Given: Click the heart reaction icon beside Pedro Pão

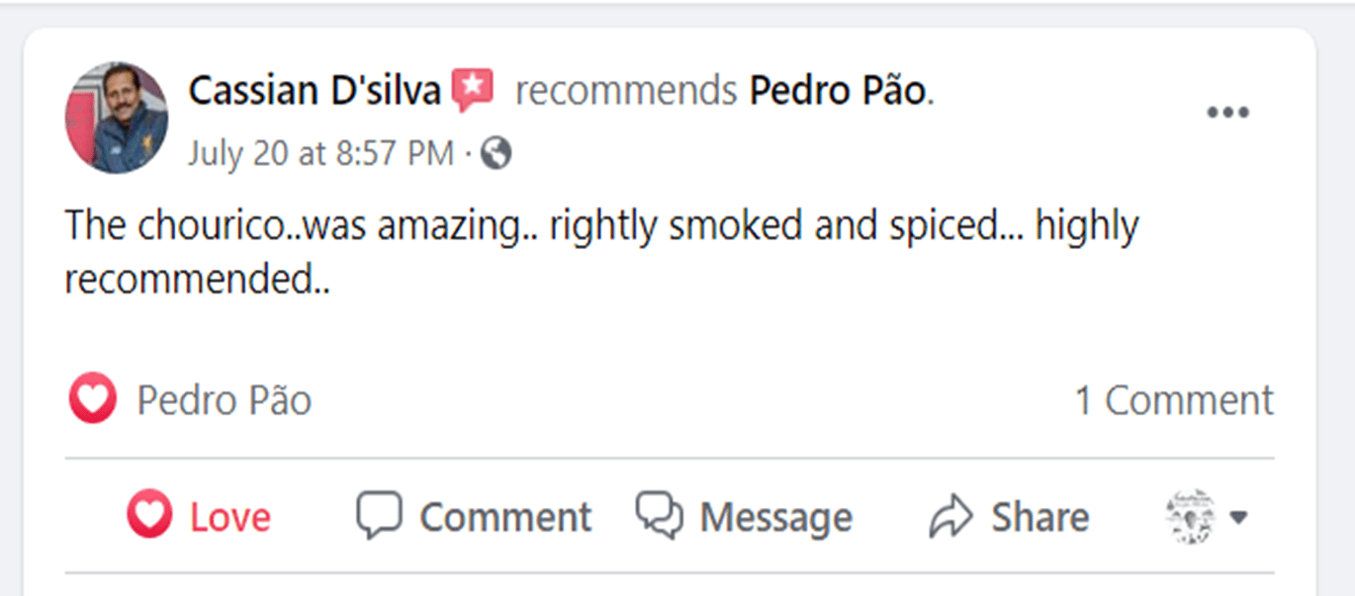Looking at the screenshot, I should (93, 400).
